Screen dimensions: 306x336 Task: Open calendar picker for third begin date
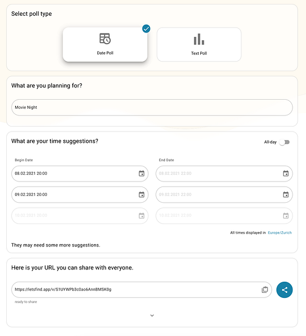coord(142,216)
